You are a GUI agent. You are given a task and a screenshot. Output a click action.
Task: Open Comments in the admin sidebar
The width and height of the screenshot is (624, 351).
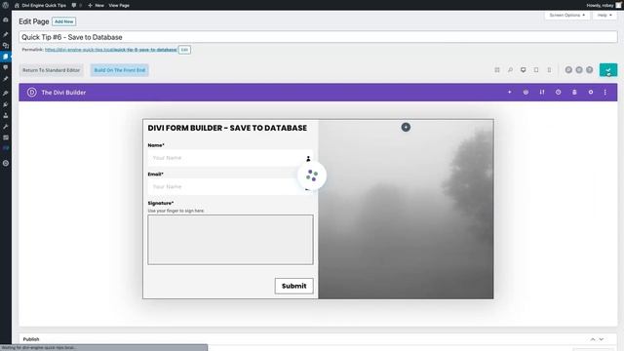click(x=6, y=67)
